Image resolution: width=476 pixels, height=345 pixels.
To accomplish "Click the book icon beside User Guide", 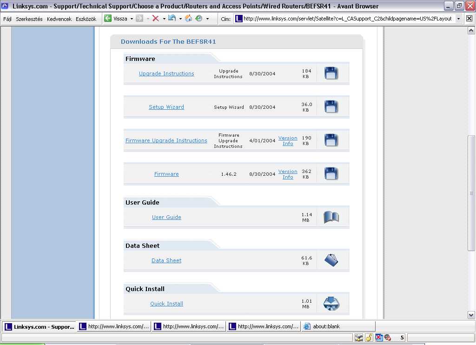I will [x=331, y=217].
